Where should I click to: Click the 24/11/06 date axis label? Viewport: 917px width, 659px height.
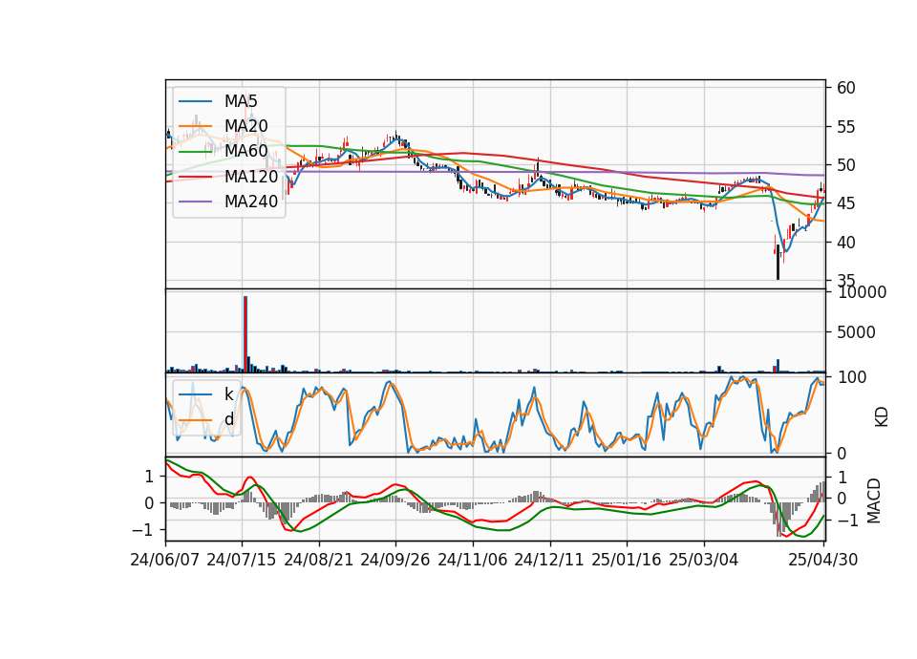[473, 560]
